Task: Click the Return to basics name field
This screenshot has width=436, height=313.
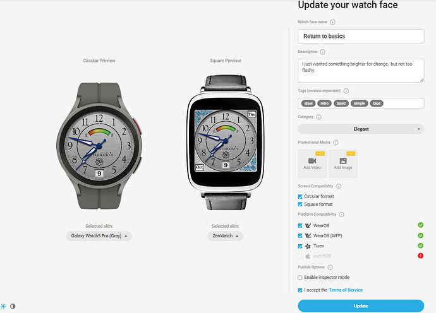Action: point(361,36)
